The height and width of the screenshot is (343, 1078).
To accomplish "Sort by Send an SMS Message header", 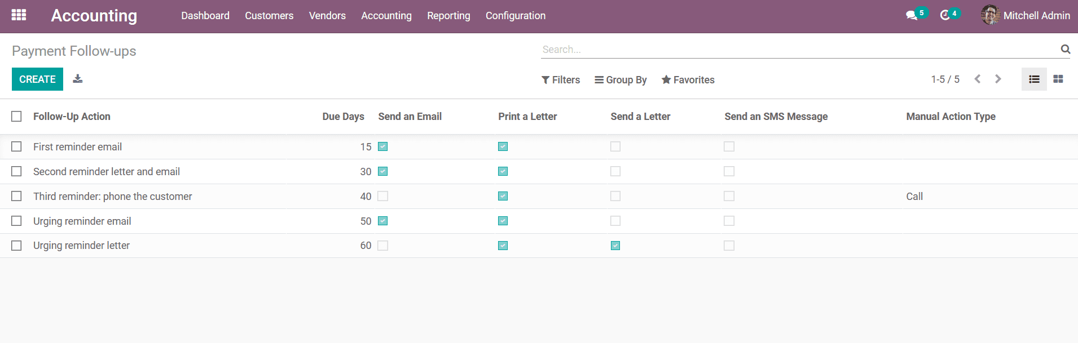I will 776,117.
